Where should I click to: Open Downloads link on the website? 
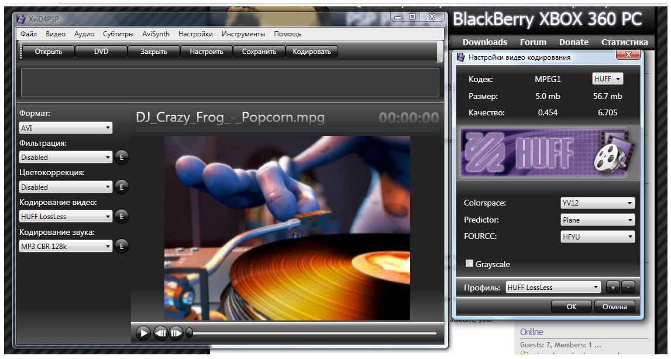click(x=485, y=42)
